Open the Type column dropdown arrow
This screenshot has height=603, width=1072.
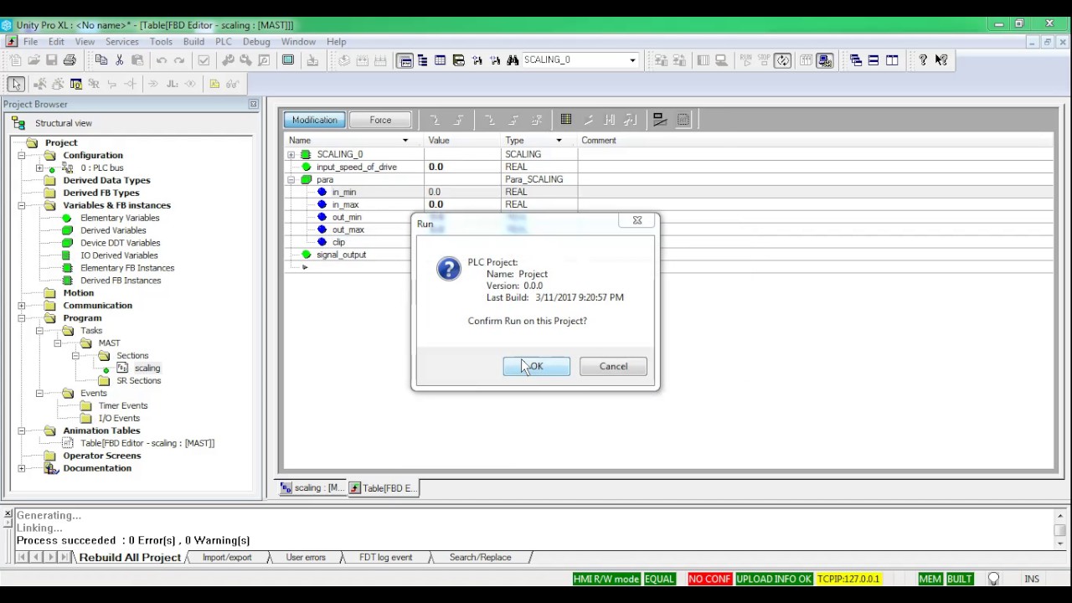tap(559, 141)
